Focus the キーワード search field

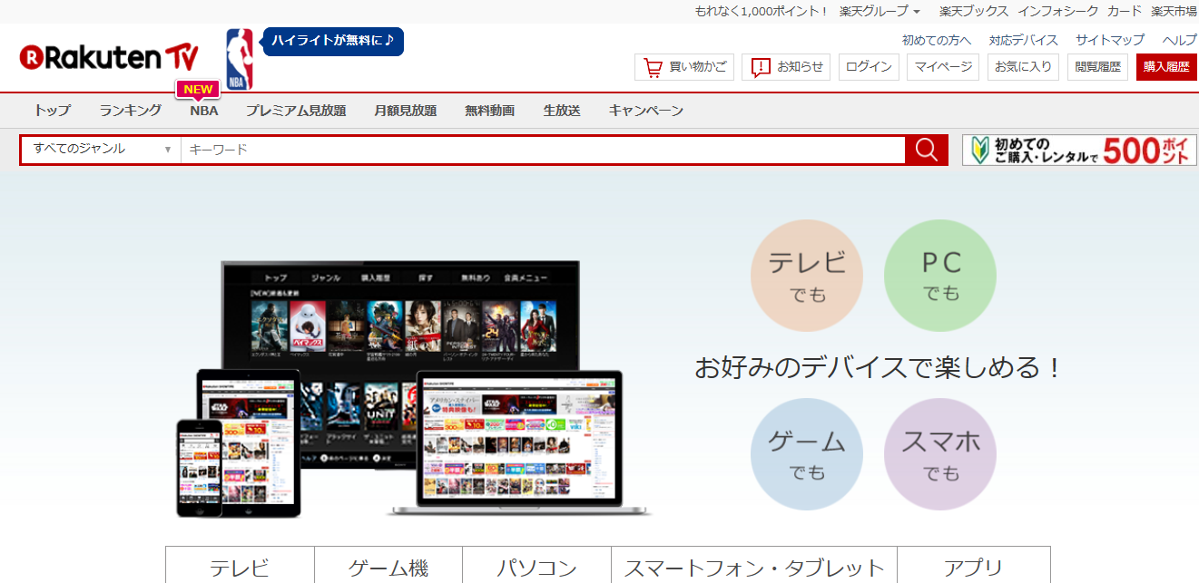[x=543, y=150]
